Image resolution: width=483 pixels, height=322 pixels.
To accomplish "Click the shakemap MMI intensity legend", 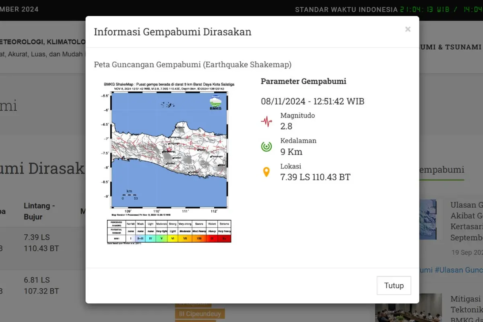I will click(169, 231).
